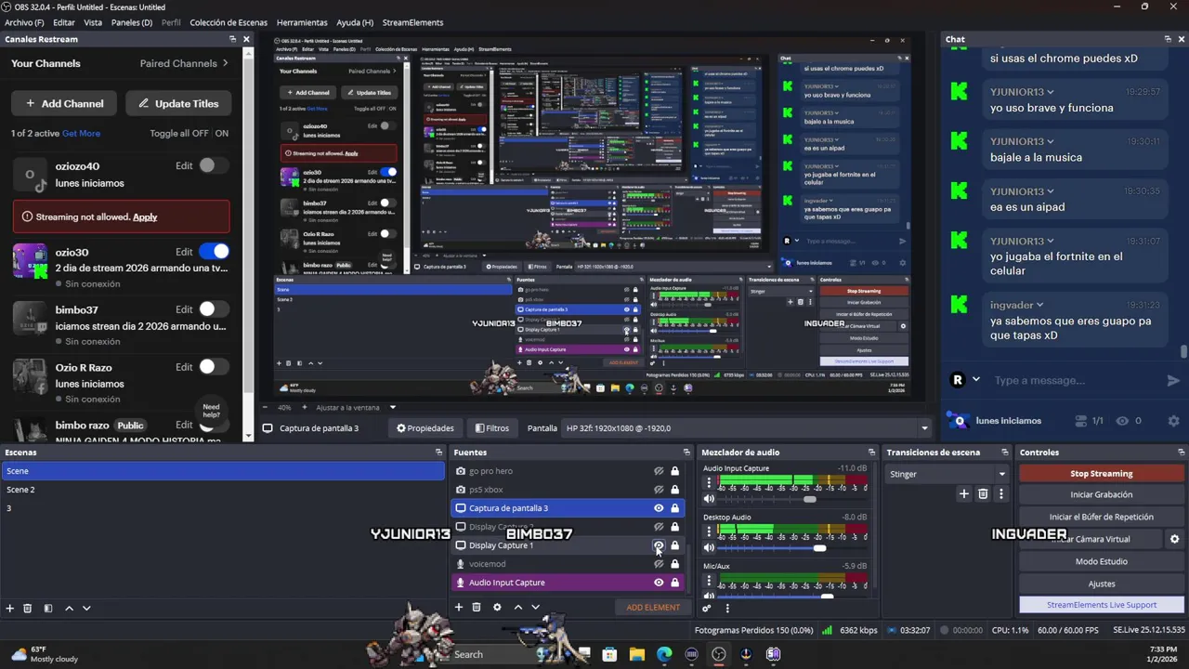Mute the Desktop Audio speaker icon

pos(710,548)
